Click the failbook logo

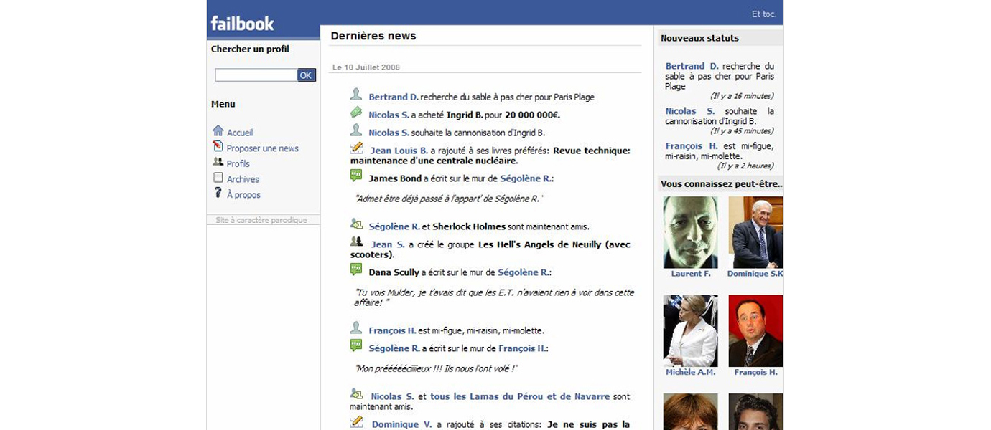click(242, 24)
